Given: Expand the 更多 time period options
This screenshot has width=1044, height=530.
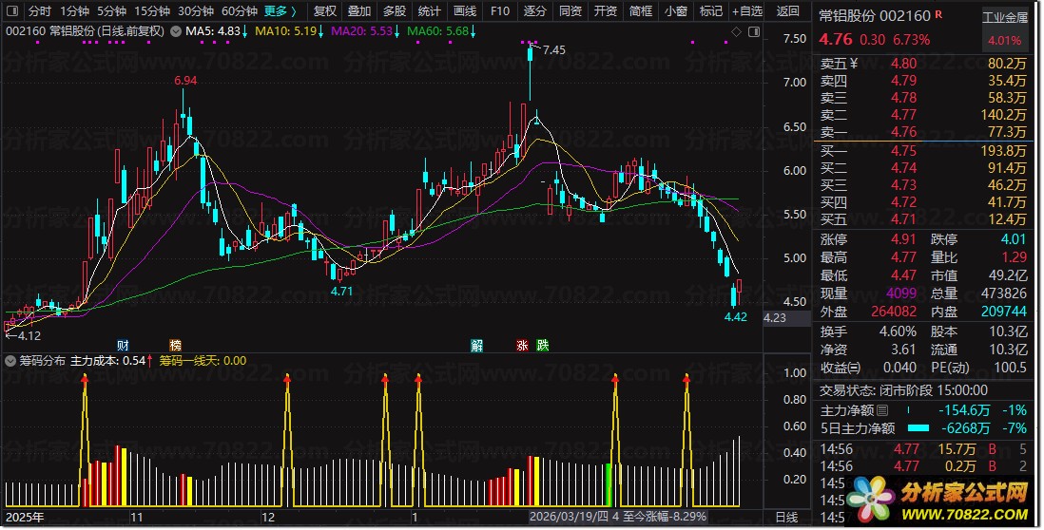Looking at the screenshot, I should (280, 11).
